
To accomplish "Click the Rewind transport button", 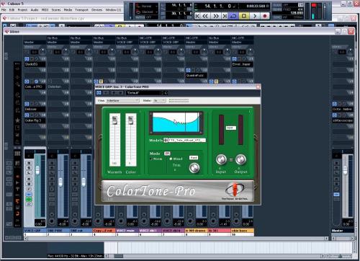I will pyautogui.click(x=205, y=16).
